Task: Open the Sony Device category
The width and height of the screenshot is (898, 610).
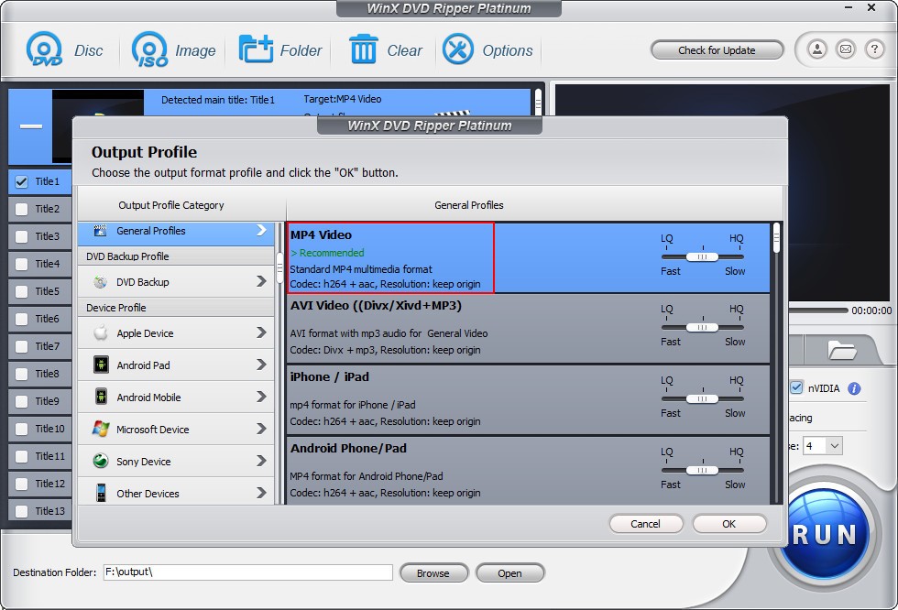Action: 176,462
